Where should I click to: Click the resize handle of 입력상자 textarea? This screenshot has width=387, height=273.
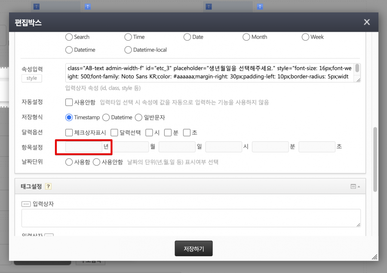pyautogui.click(x=358, y=225)
